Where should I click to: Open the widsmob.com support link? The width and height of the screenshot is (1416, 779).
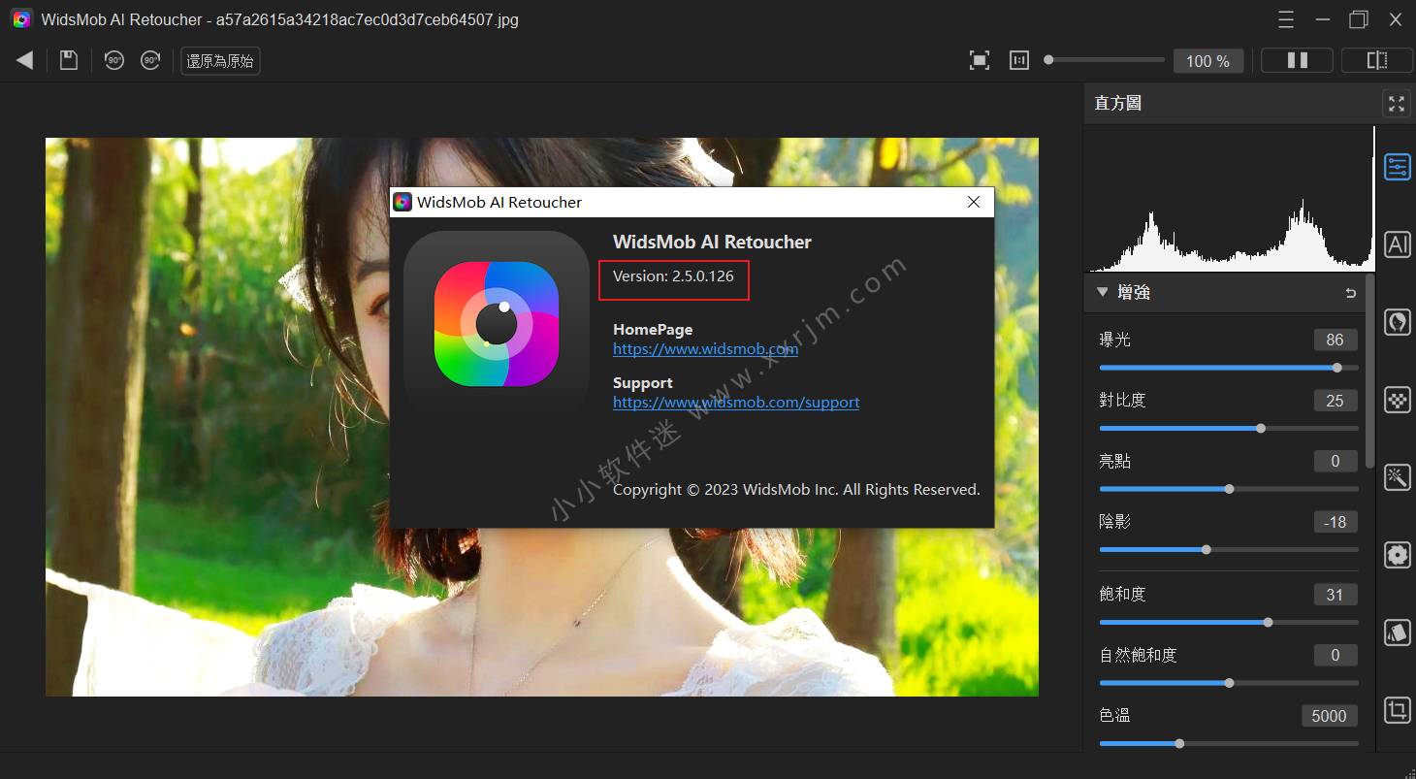pyautogui.click(x=736, y=403)
